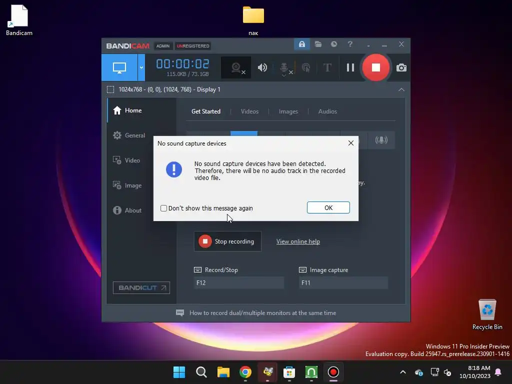Open File Explorer from taskbar

point(223,372)
